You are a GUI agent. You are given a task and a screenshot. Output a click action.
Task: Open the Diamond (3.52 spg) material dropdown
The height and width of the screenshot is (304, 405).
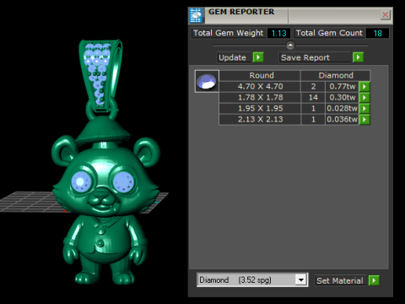pyautogui.click(x=301, y=280)
